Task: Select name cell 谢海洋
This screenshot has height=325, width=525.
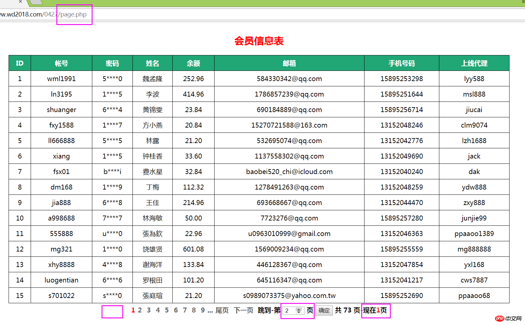Action: pos(153,265)
